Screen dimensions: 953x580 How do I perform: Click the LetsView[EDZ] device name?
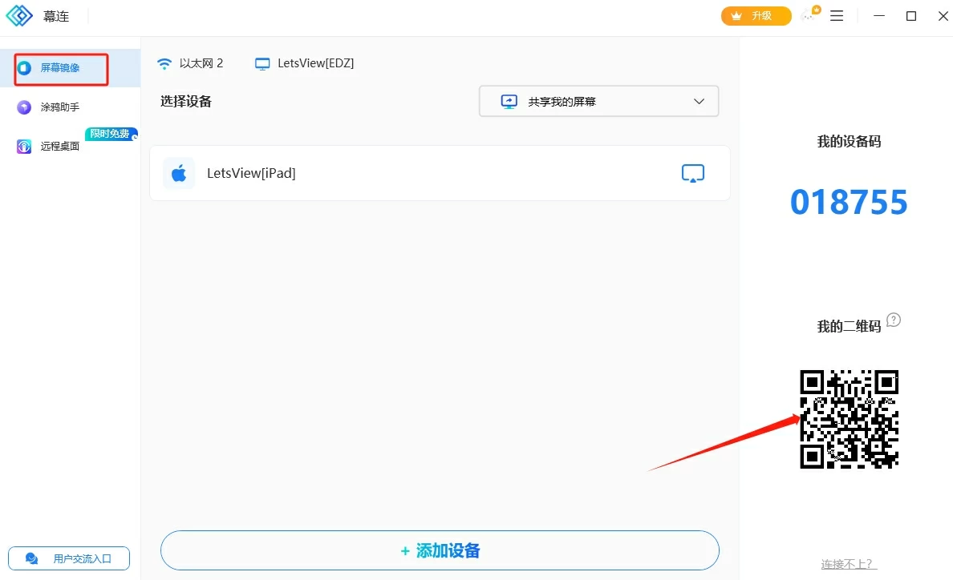[x=315, y=63]
